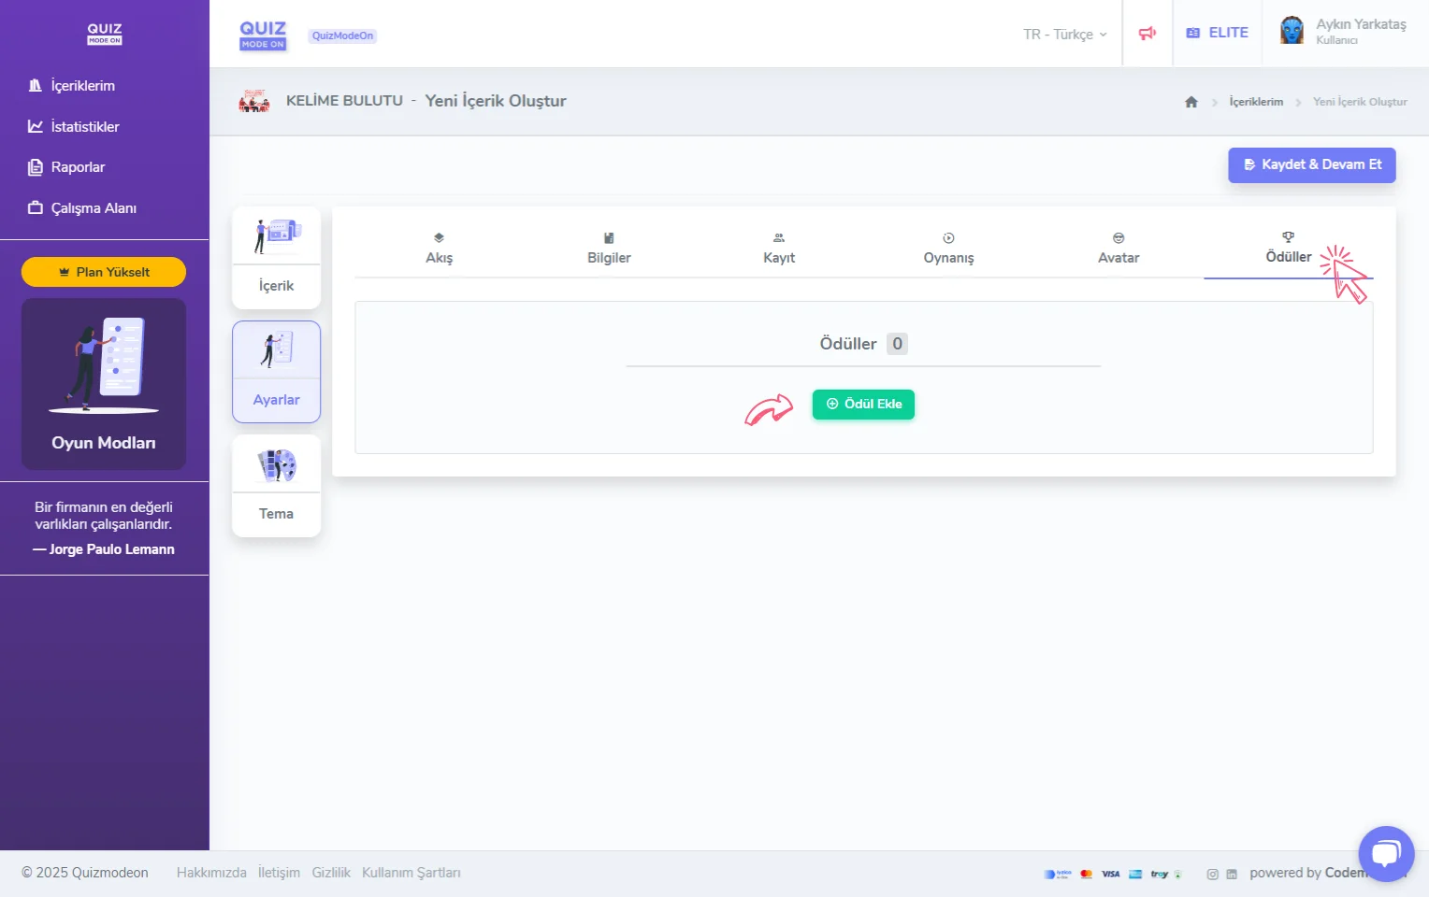Click the user avatar picture
1429x897 pixels.
pyautogui.click(x=1292, y=31)
